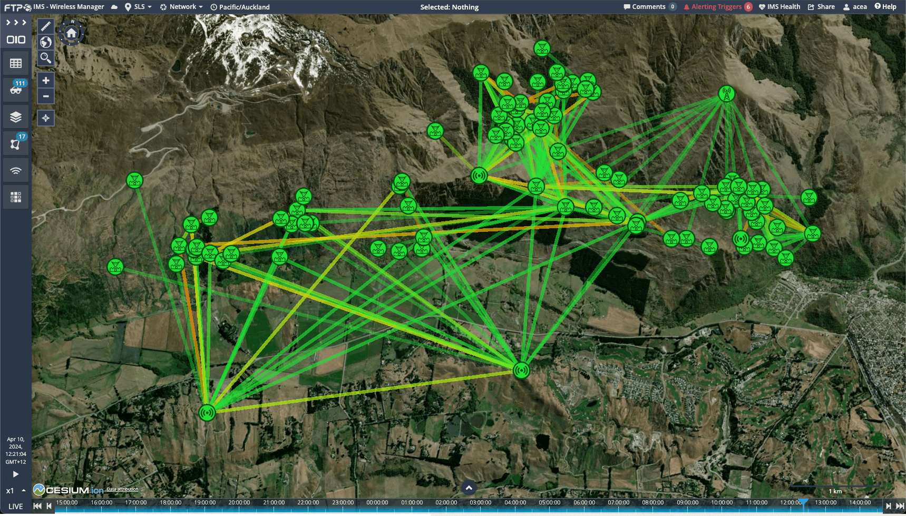This screenshot has width=906, height=516.
Task: Click the compass home button
Action: tap(71, 33)
